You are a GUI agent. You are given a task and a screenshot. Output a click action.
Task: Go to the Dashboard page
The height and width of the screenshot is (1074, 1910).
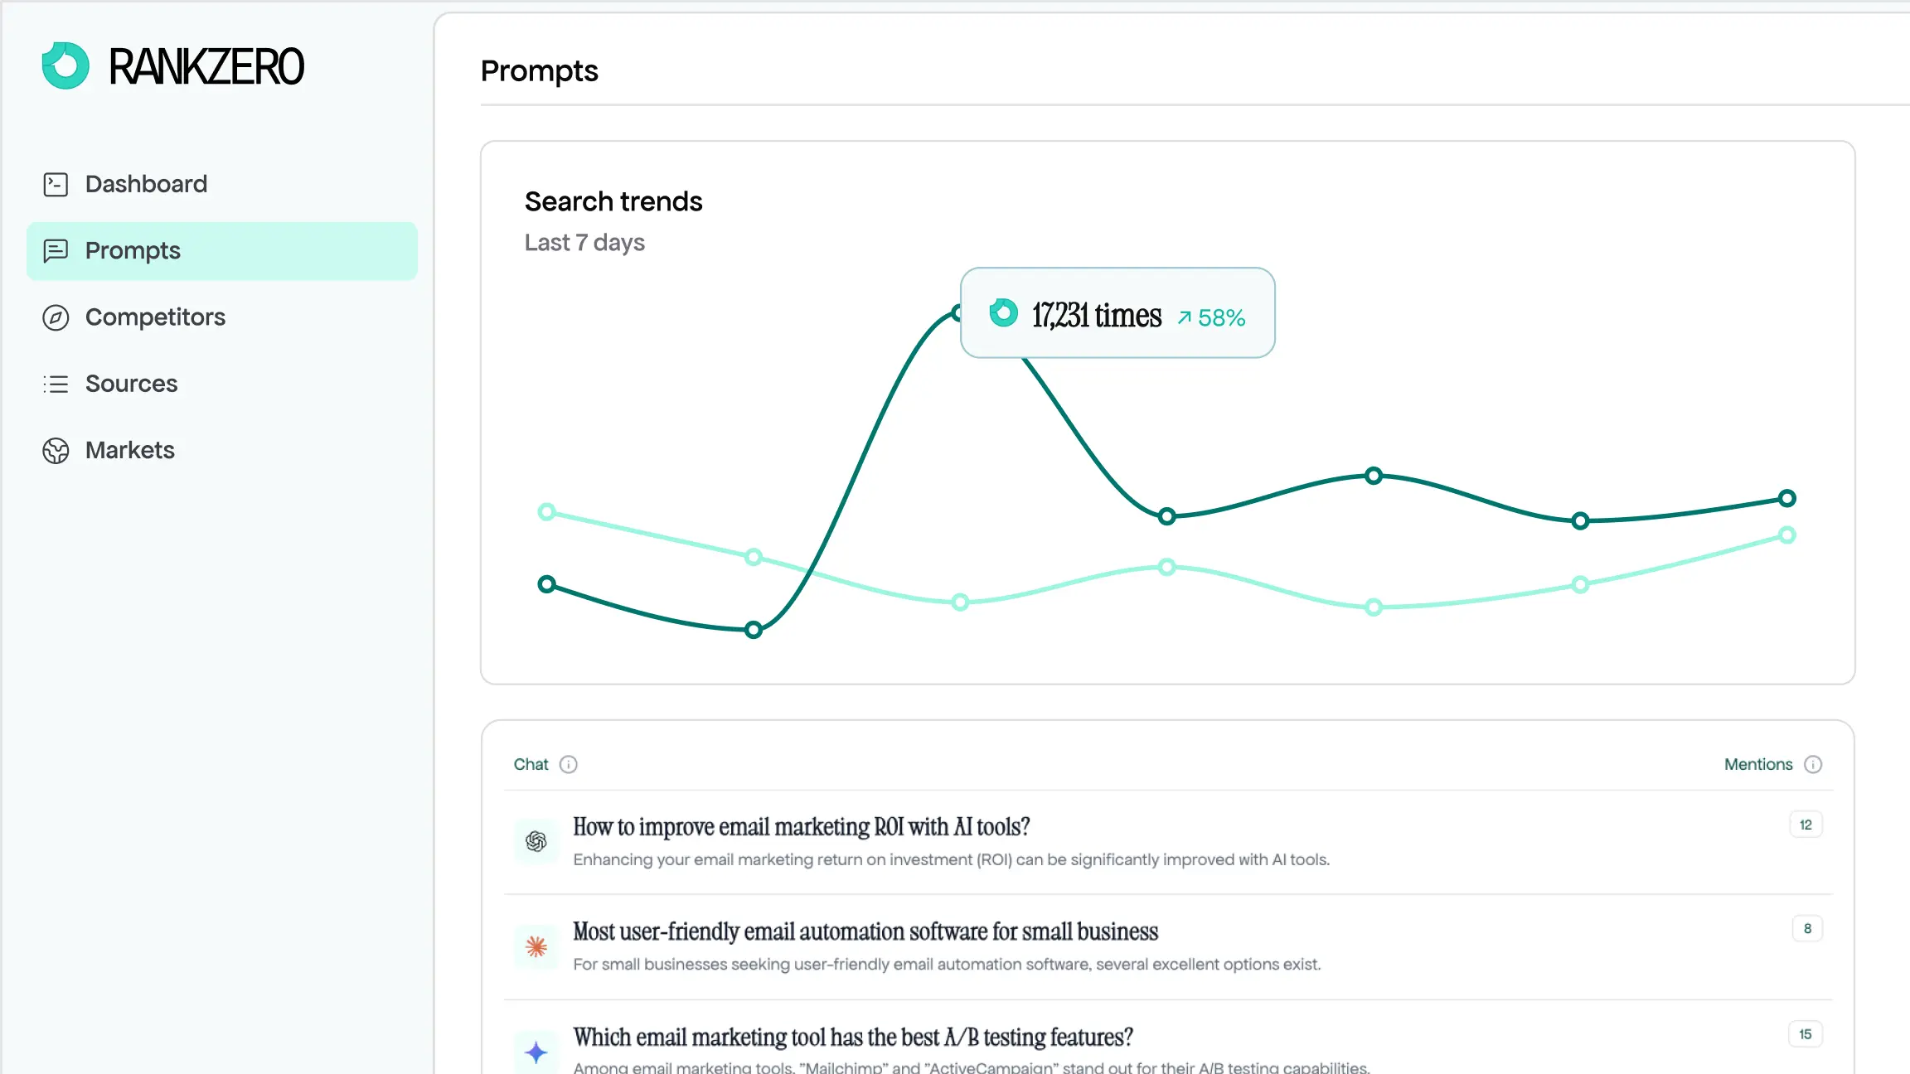[x=146, y=184]
